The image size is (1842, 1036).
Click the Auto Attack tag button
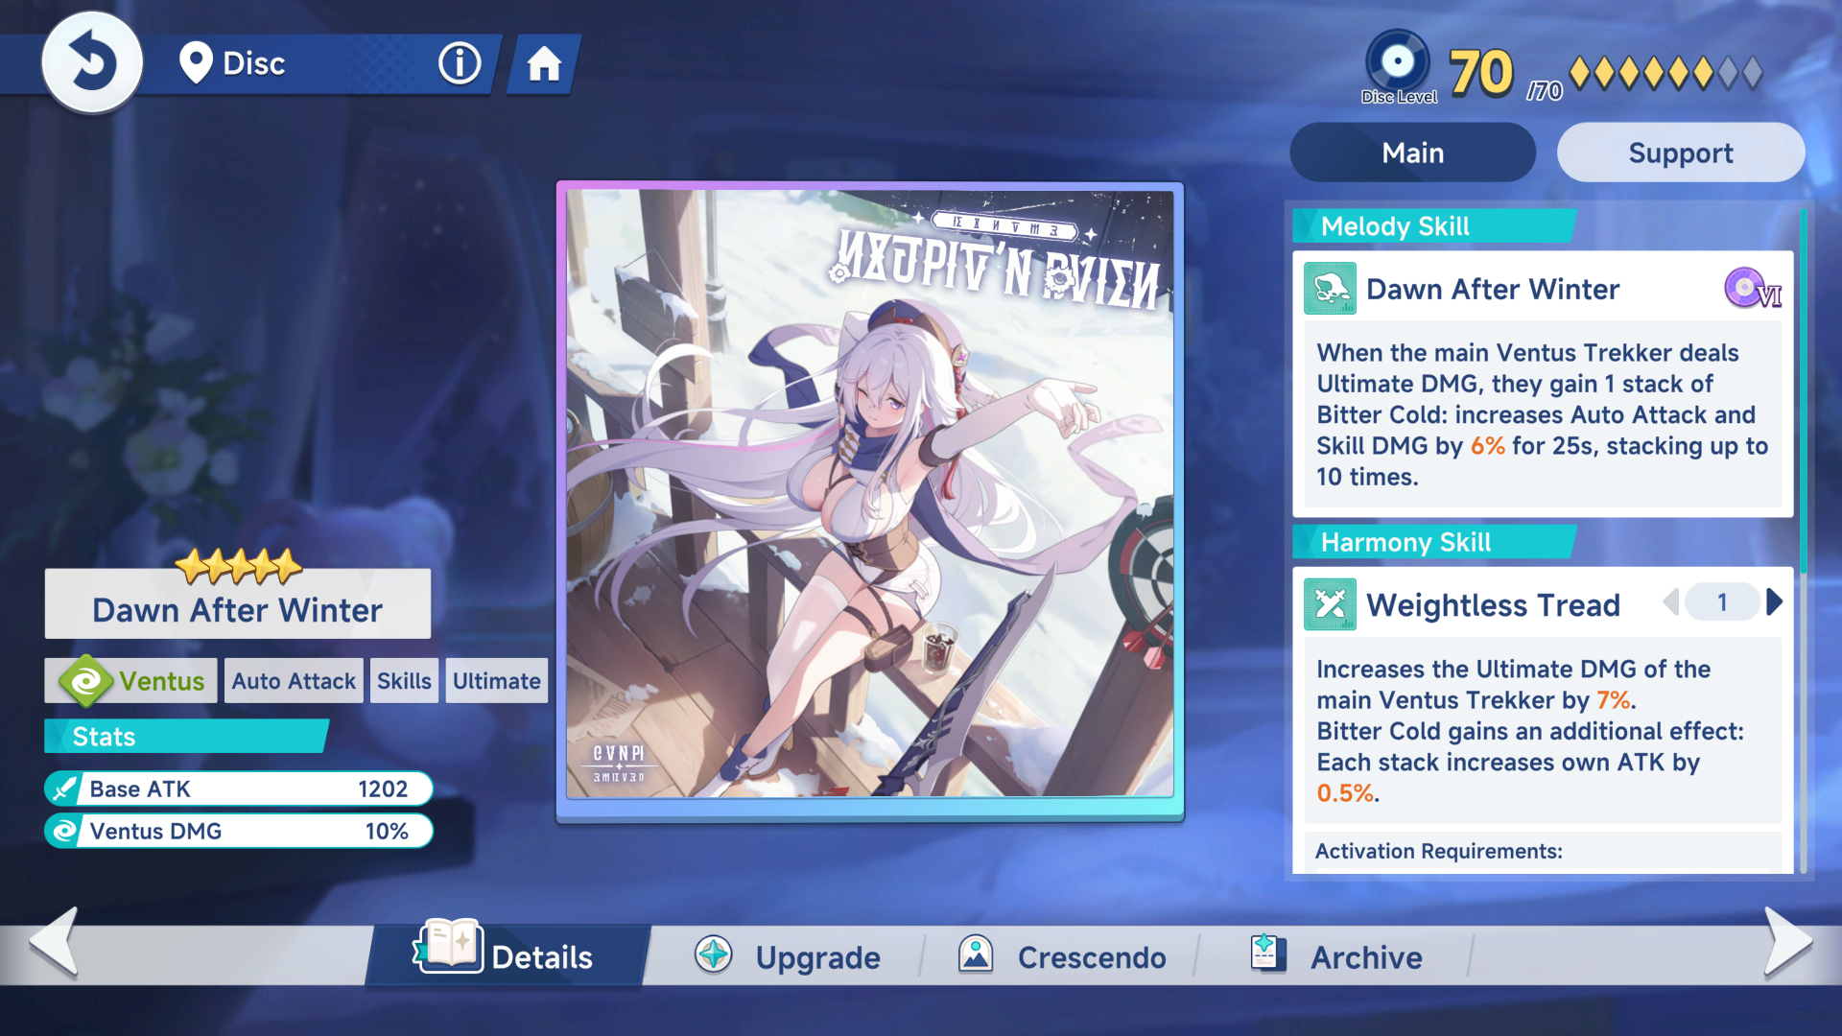click(294, 681)
